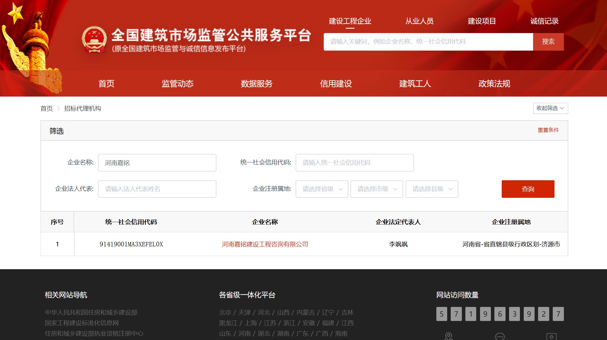This screenshot has height=340, width=607.
Task: Open 信用建设 menu
Action: tap(336, 84)
